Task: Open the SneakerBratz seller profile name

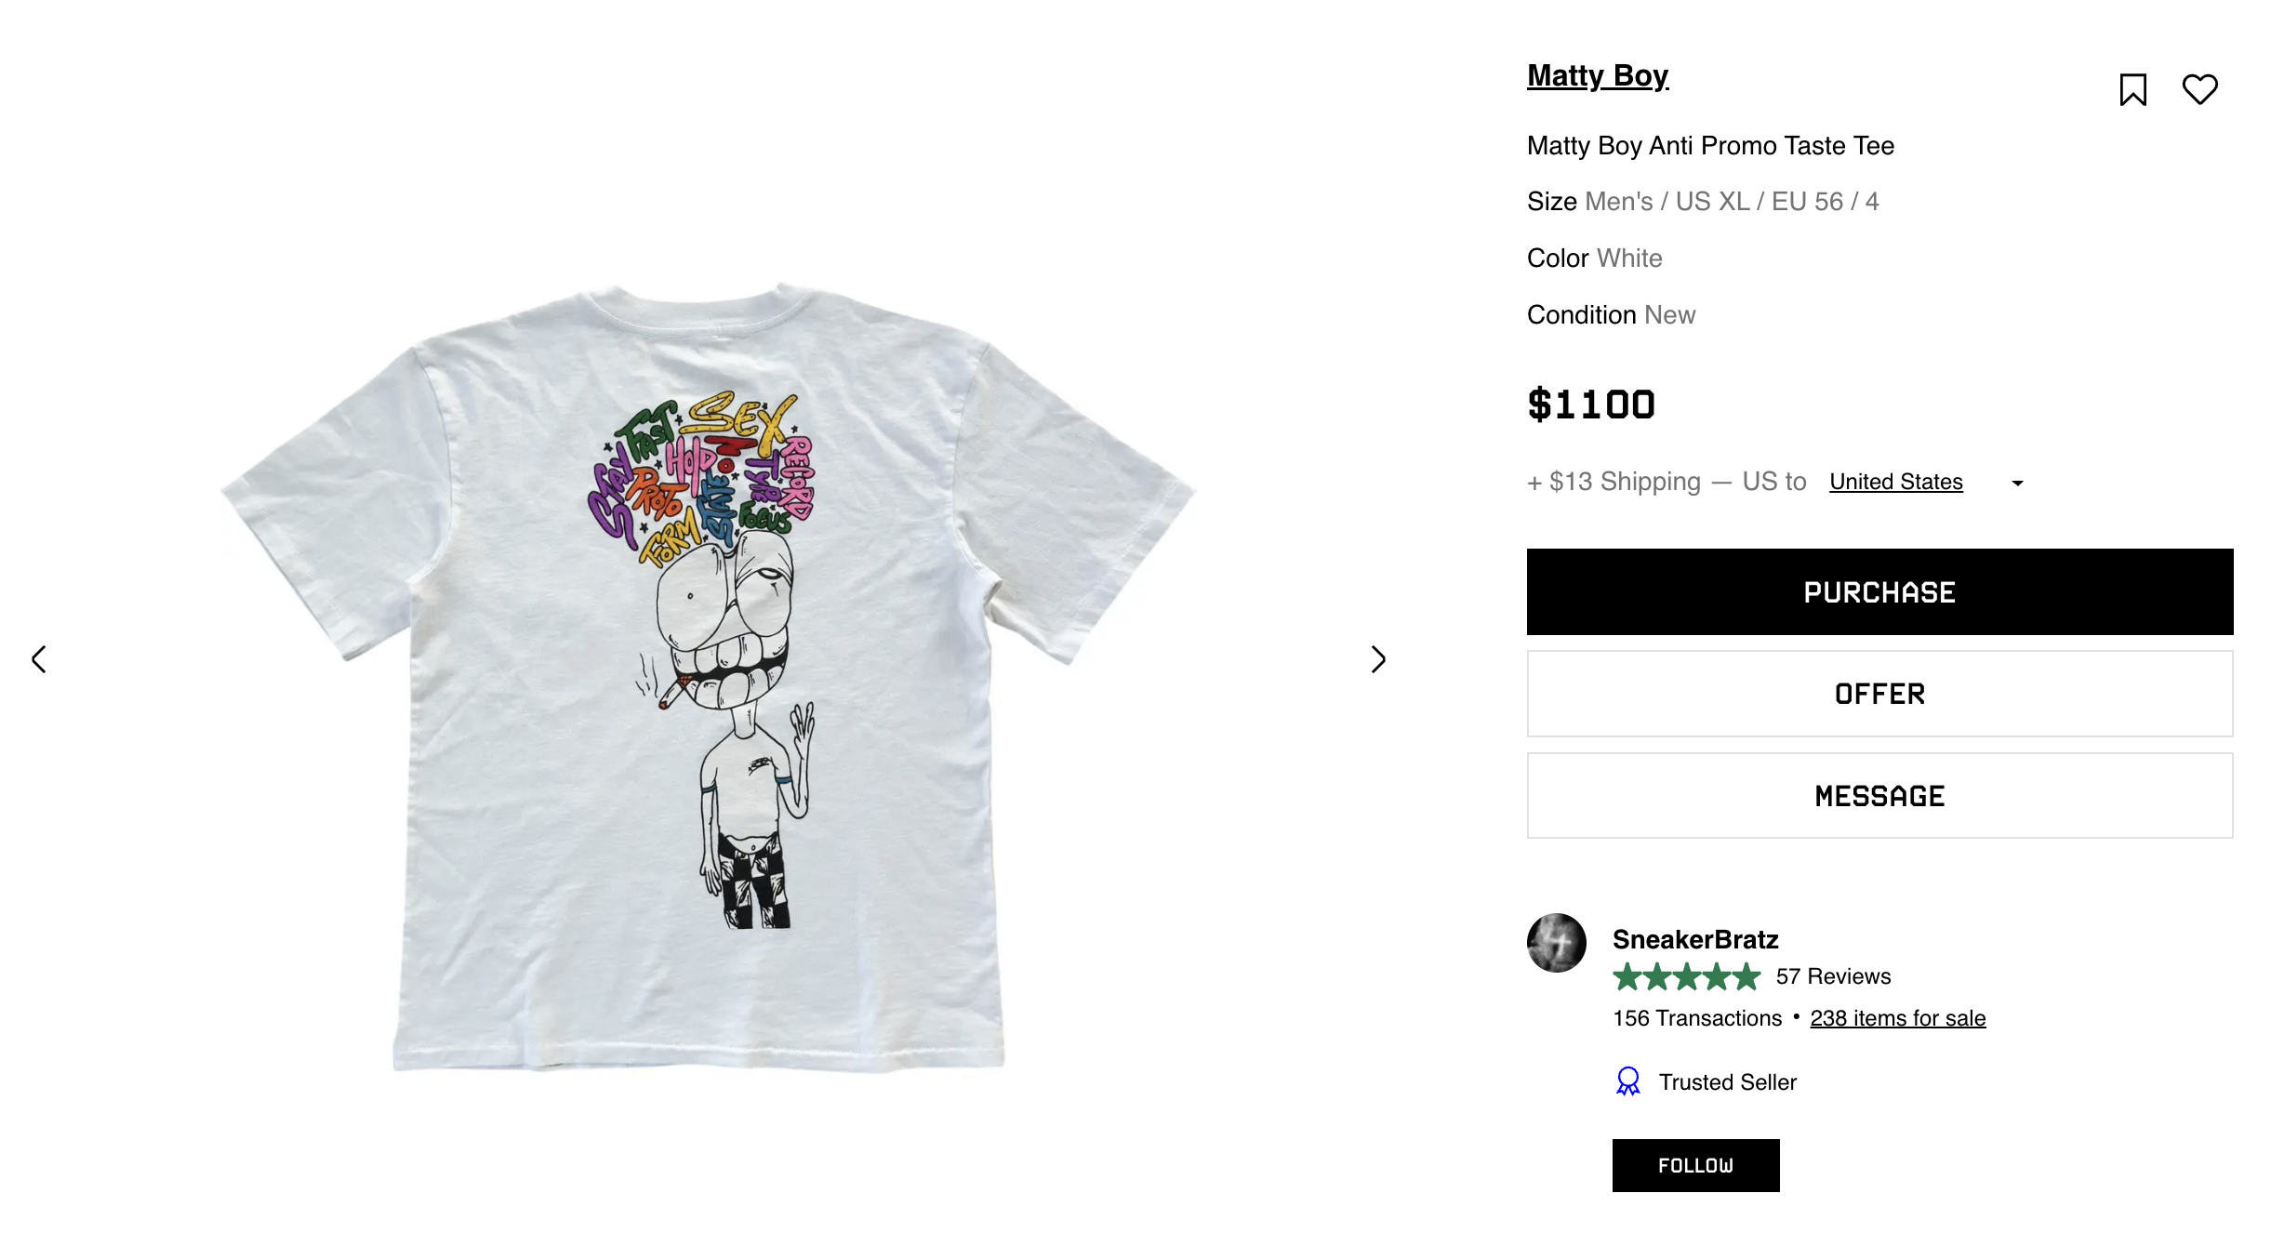Action: pyautogui.click(x=1694, y=939)
